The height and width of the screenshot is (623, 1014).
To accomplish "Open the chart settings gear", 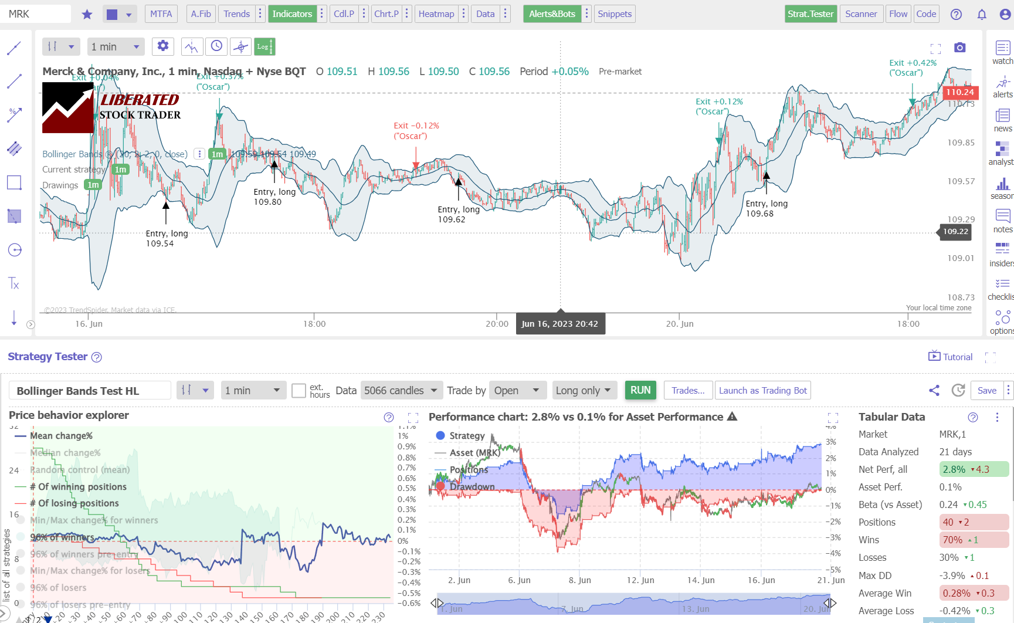I will pos(163,46).
